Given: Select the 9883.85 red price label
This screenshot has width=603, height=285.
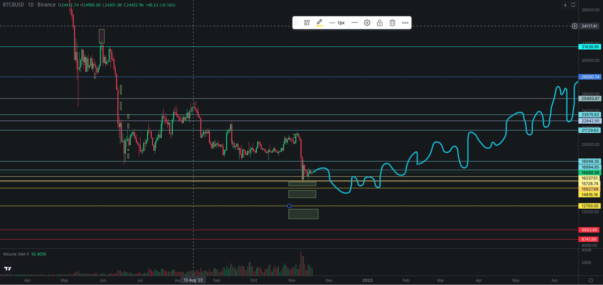Looking at the screenshot, I should [x=590, y=230].
